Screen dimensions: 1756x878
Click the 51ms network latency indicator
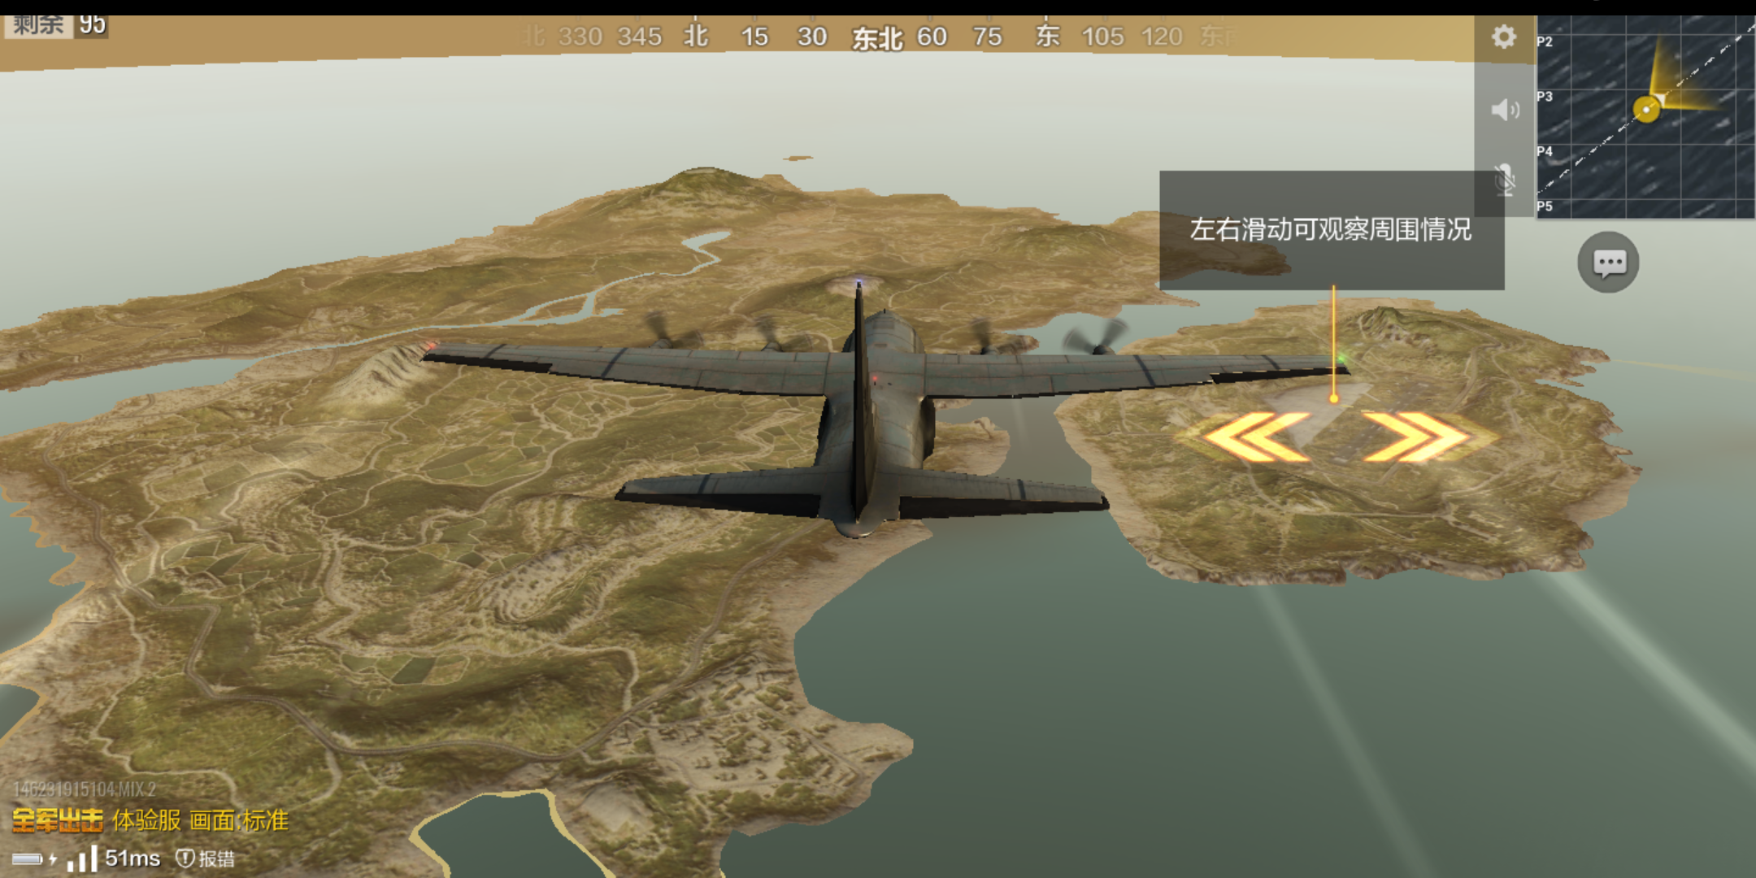133,858
